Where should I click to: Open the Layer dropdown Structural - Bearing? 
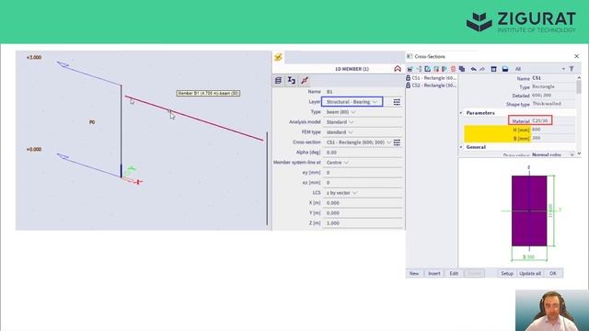[x=352, y=102]
